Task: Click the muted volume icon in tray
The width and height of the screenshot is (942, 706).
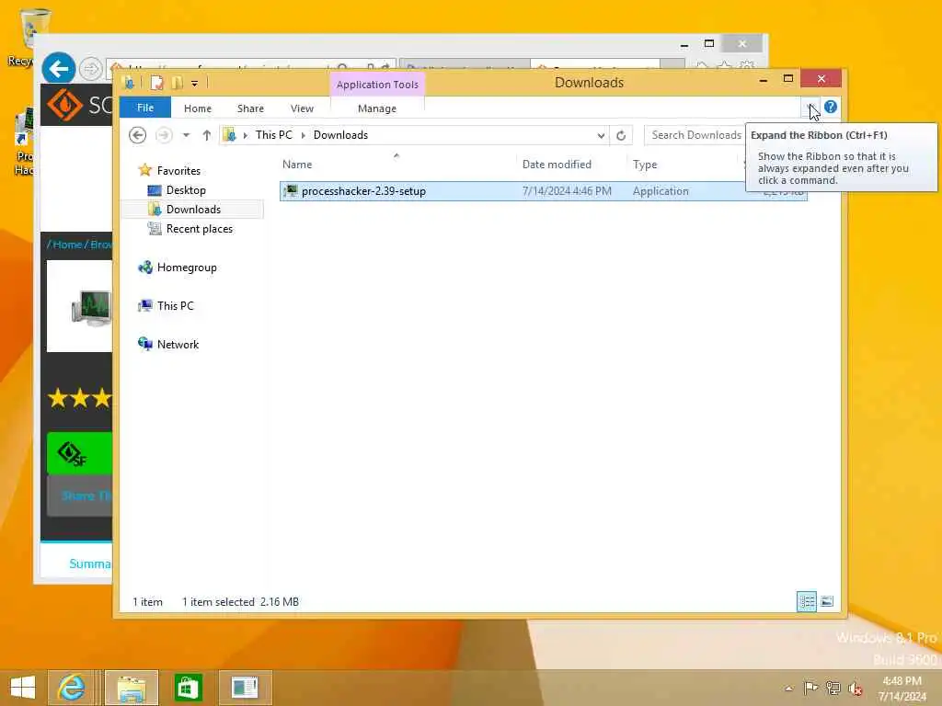Action: click(855, 689)
